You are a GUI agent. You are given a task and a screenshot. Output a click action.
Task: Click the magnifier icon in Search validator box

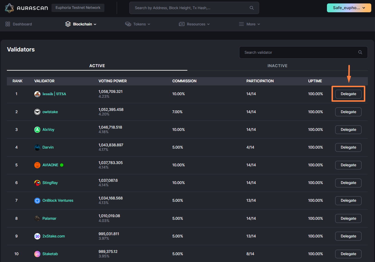(x=360, y=53)
